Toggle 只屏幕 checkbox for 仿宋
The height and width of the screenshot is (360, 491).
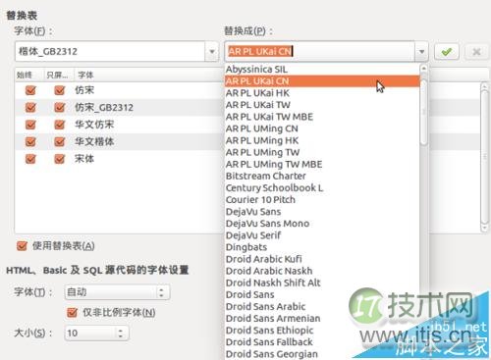pos(59,90)
